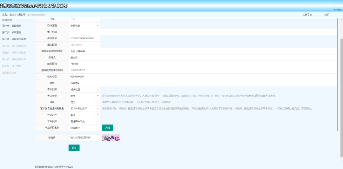Click the 注销 logout link
This screenshot has height=169, width=343.
tap(327, 15)
